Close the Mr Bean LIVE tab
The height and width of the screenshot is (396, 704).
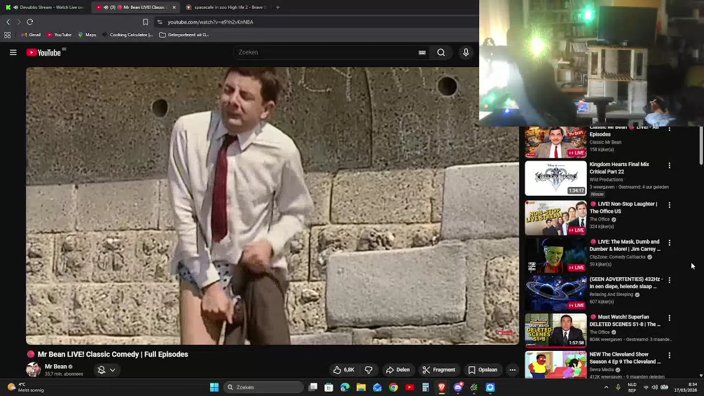[174, 7]
